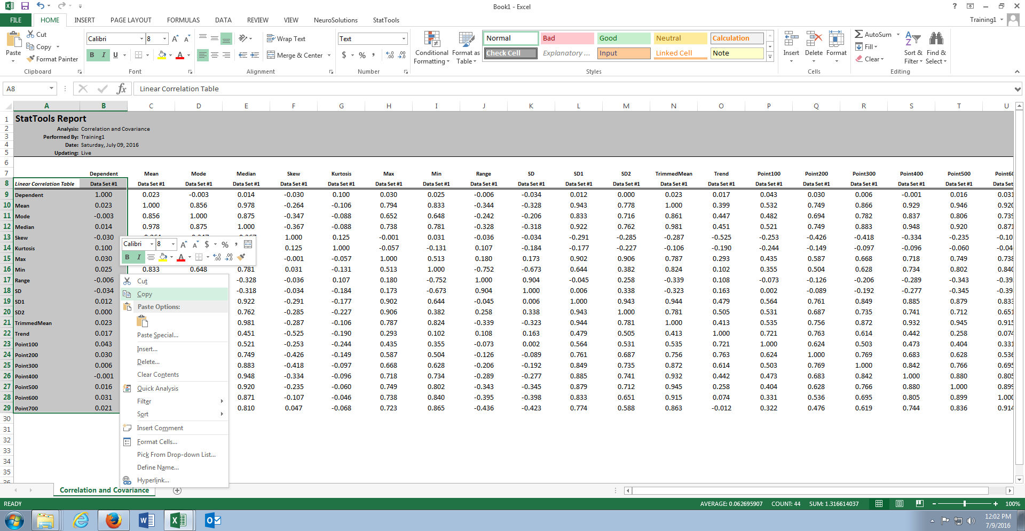
Task: Click in the formula bar text
Action: [179, 89]
